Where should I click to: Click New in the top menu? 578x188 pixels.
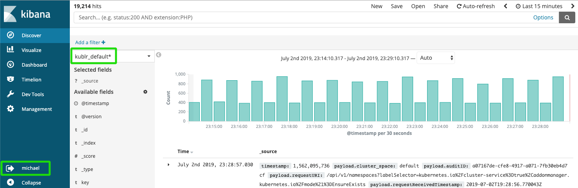(377, 6)
